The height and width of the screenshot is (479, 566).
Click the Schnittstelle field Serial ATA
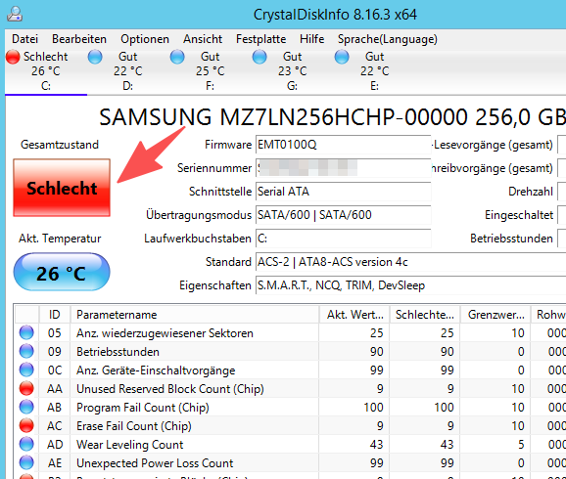[344, 192]
